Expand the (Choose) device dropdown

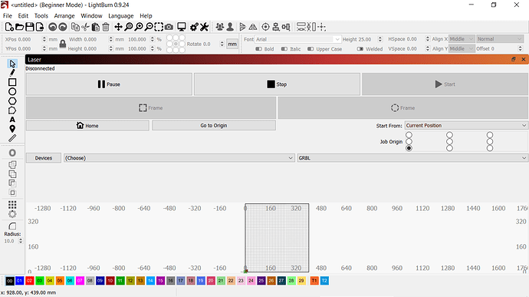click(x=179, y=158)
